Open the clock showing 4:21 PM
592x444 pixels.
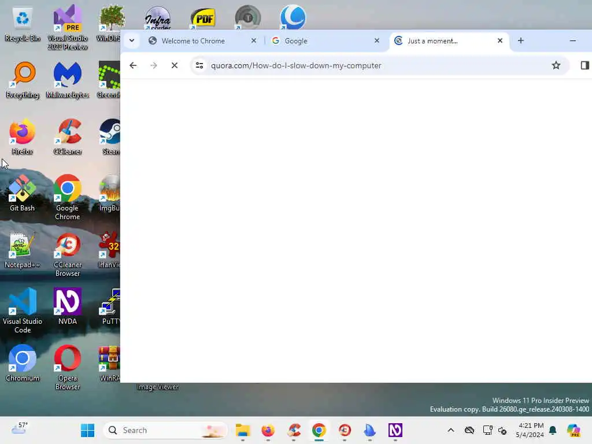(531, 430)
